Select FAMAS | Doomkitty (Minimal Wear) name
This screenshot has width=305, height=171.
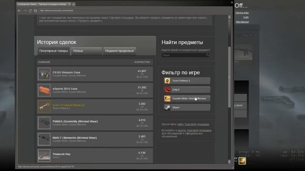[x=75, y=122]
